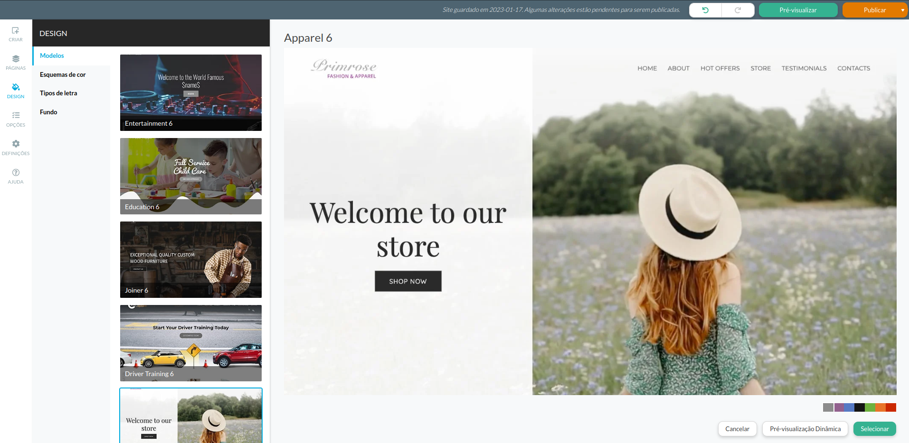Click the Design paint bucket icon
The height and width of the screenshot is (443, 909).
click(x=16, y=90)
